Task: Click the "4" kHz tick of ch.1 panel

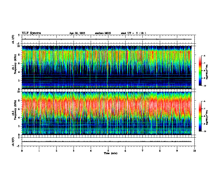Action: click(19, 72)
